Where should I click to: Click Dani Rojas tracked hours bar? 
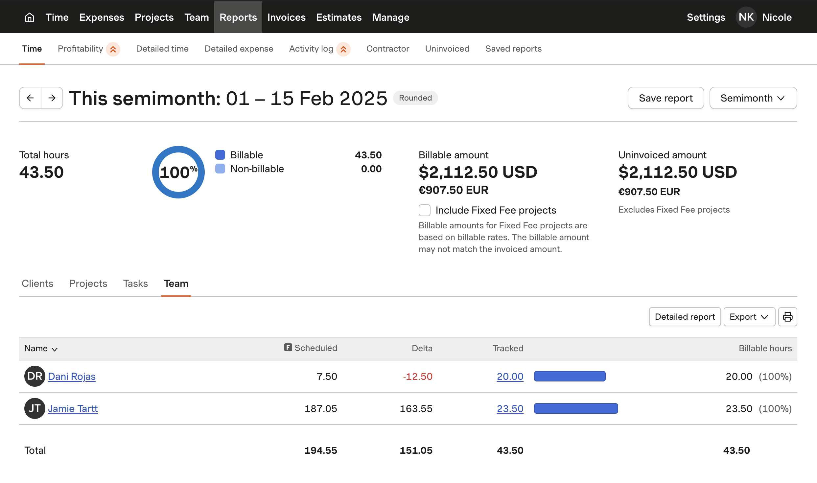tap(570, 376)
